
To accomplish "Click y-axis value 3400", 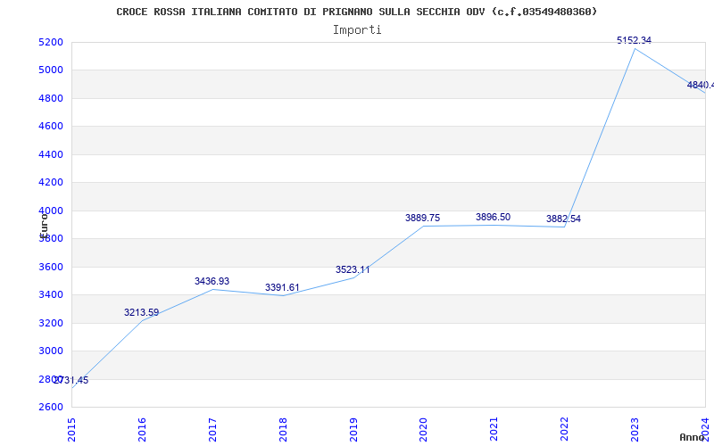I will point(50,295).
